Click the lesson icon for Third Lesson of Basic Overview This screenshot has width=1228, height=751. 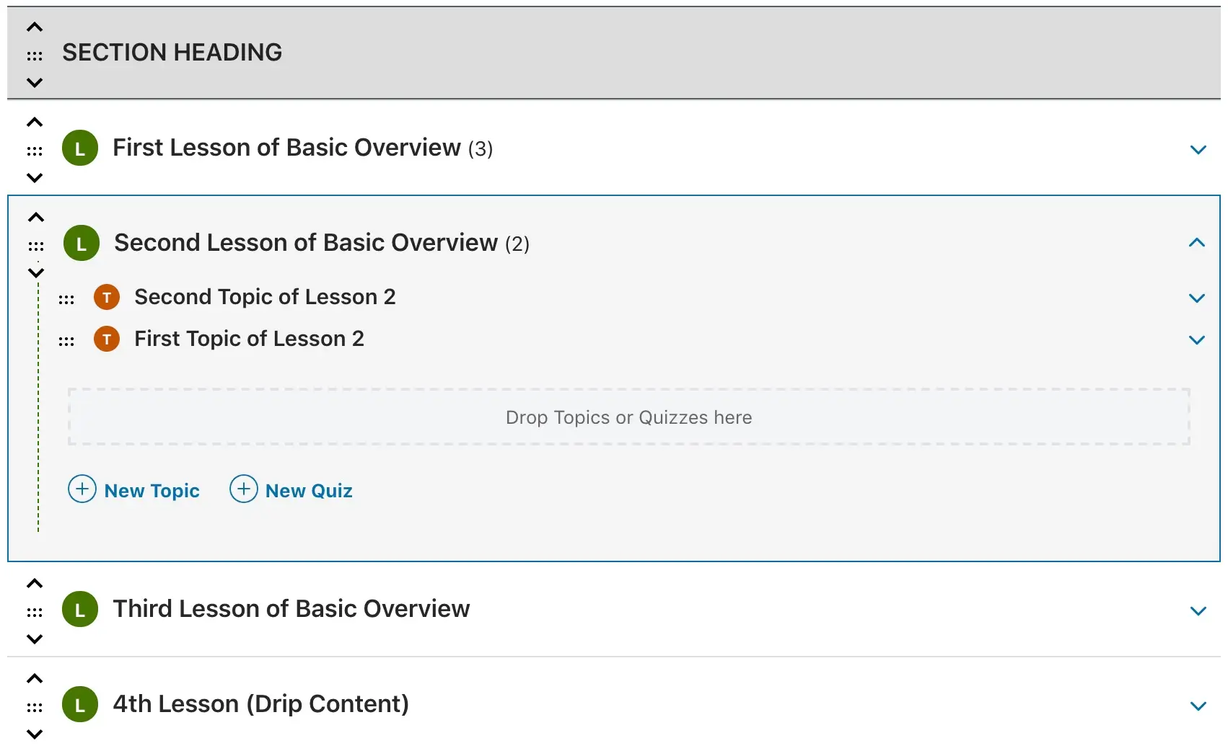click(x=80, y=609)
